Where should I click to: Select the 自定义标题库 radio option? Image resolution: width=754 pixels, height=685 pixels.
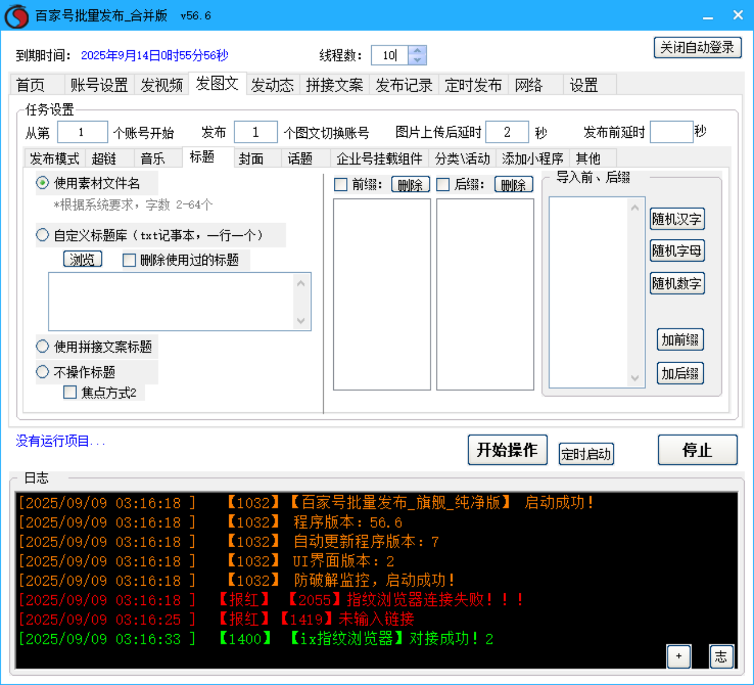(42, 234)
